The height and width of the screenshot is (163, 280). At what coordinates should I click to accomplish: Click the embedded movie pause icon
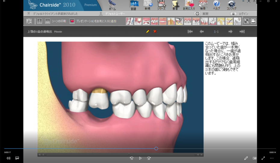(43, 155)
